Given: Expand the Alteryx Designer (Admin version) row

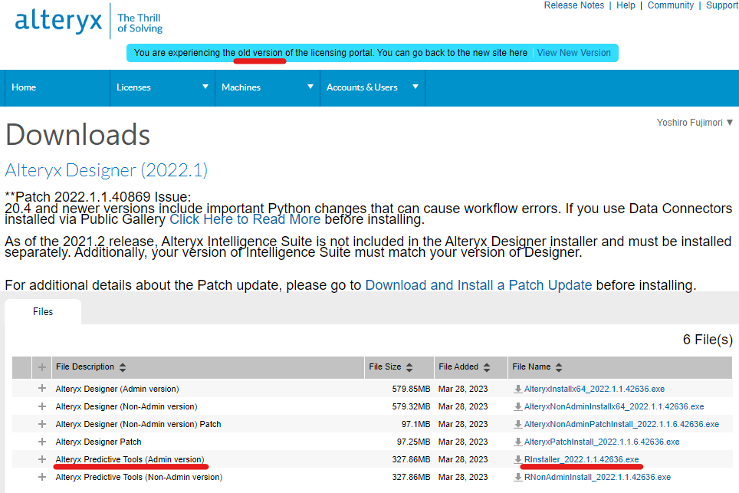Looking at the screenshot, I should pyautogui.click(x=41, y=389).
